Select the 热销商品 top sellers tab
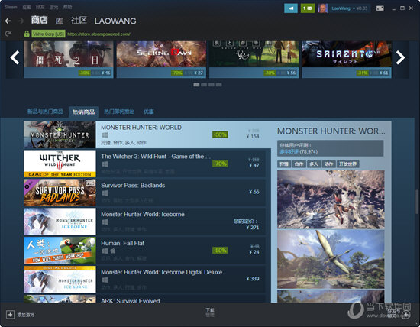 click(x=83, y=112)
